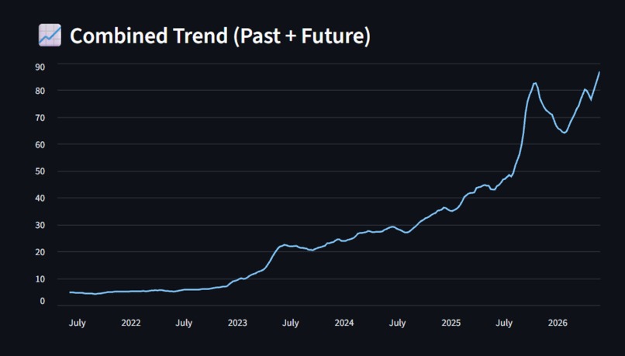Click the 2026 x-axis label
Screen dimensions: 625x356
558,323
